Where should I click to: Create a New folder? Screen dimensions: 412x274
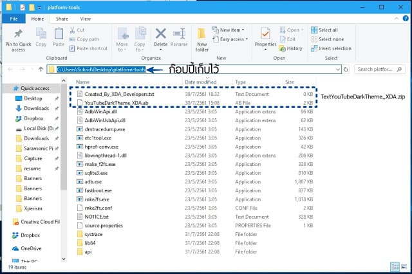click(201, 40)
